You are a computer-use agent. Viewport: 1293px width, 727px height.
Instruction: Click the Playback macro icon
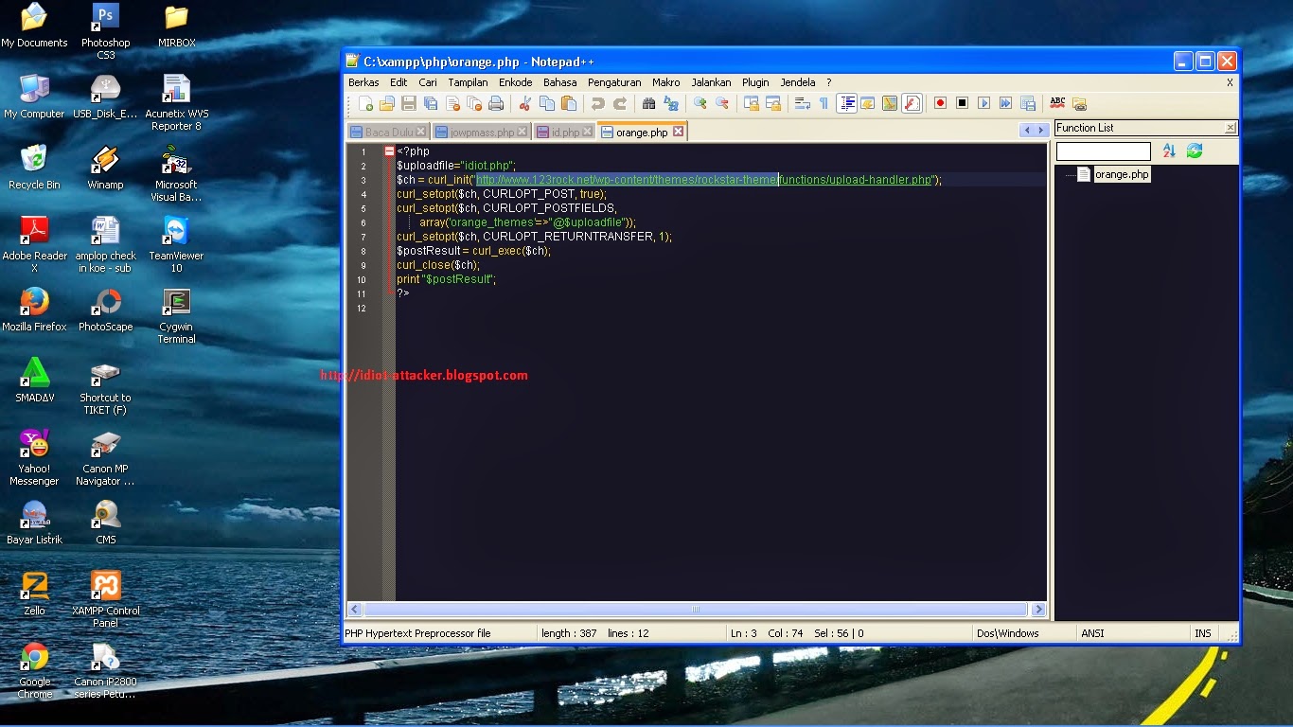984,103
